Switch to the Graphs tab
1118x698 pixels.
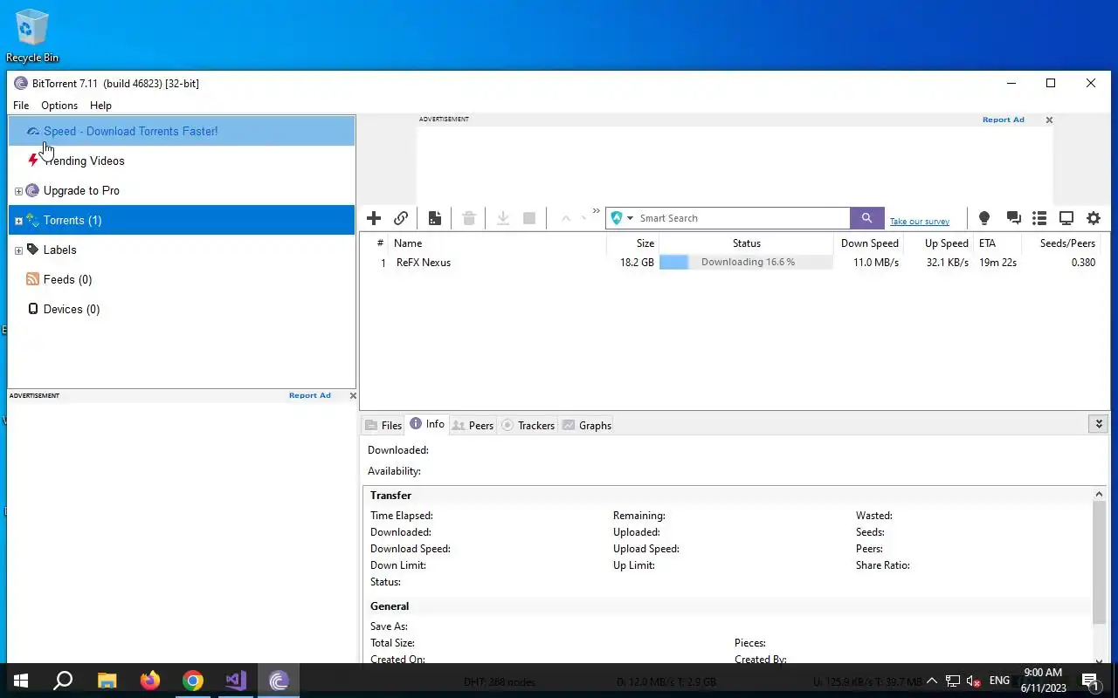coord(586,425)
